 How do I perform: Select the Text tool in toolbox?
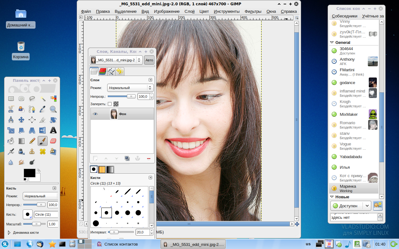pos(53,130)
